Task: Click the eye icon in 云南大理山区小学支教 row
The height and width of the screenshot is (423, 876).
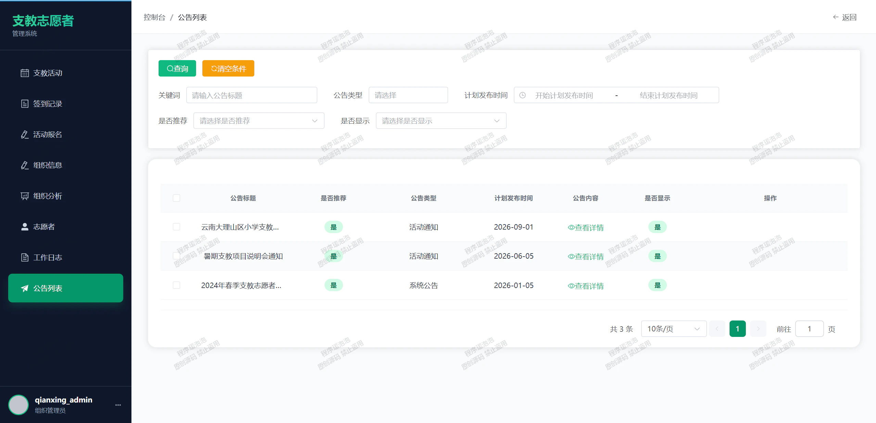Action: tap(571, 228)
